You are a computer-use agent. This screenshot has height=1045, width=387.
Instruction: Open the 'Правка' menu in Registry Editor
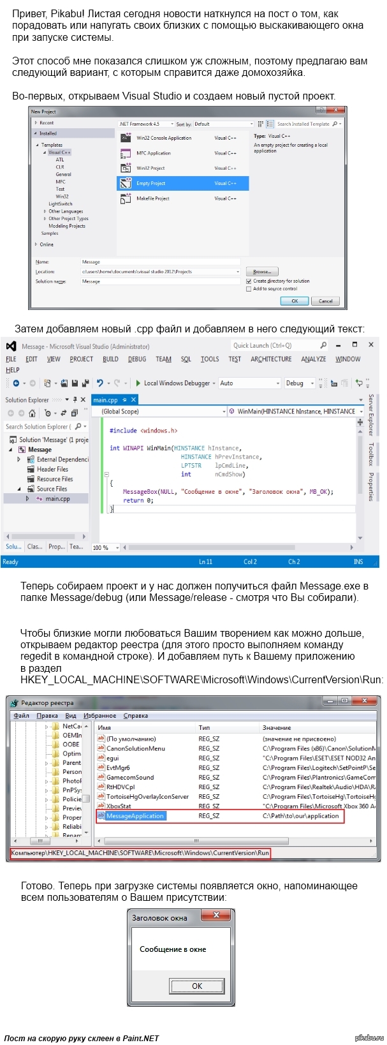(x=47, y=715)
